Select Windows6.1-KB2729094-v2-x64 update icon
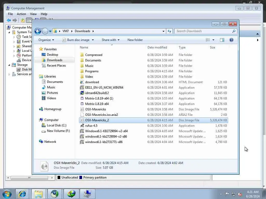The image size is (266, 199). [82, 131]
